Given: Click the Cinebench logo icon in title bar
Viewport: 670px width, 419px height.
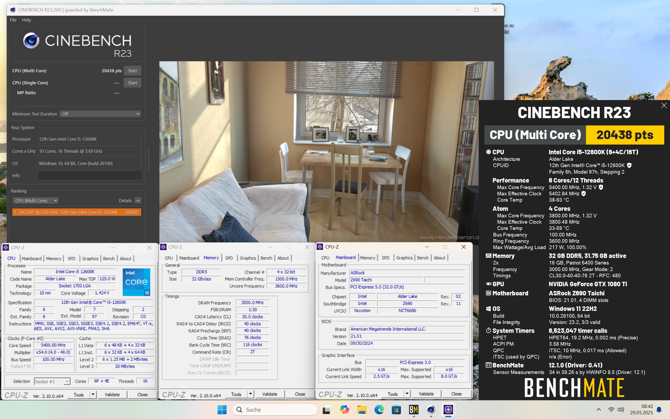Looking at the screenshot, I should pyautogui.click(x=13, y=10).
